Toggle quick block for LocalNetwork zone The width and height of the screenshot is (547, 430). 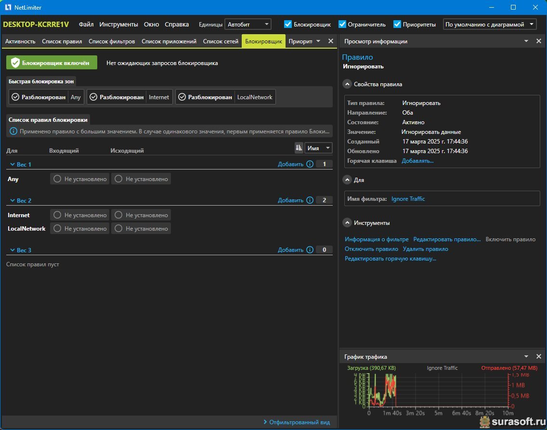(225, 97)
